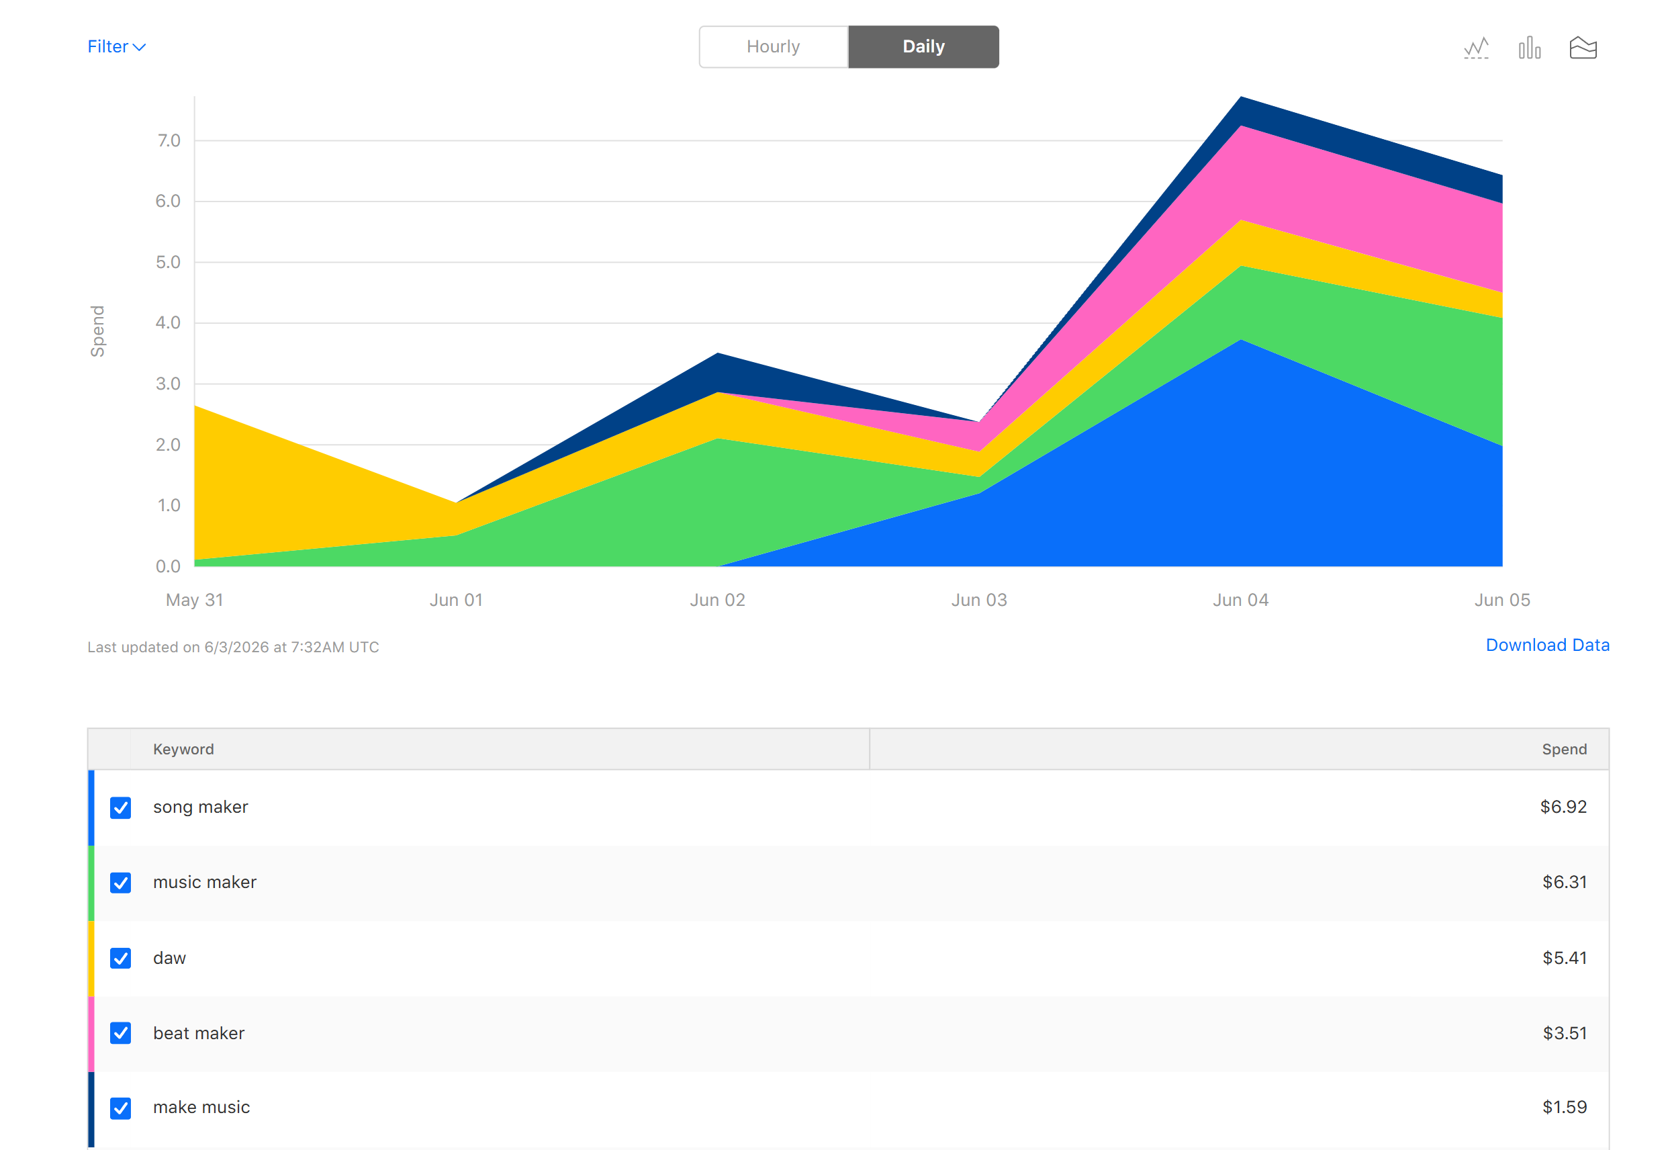This screenshot has height=1150, width=1668.
Task: Uncheck the music maker checkbox
Action: click(x=120, y=883)
